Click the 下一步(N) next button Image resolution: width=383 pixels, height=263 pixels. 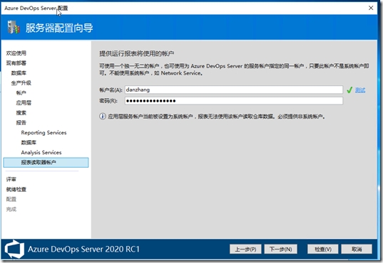281,249
